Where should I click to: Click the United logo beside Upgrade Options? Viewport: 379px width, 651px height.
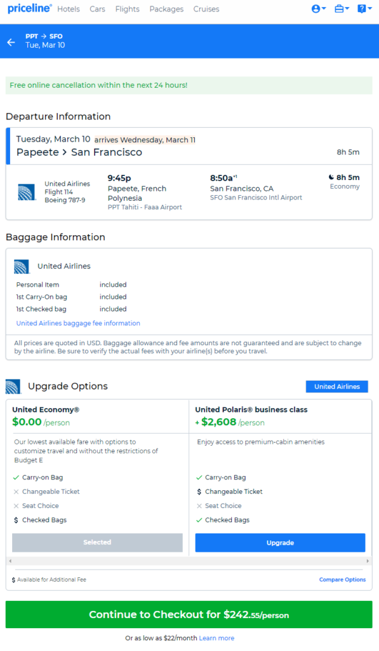coord(13,387)
